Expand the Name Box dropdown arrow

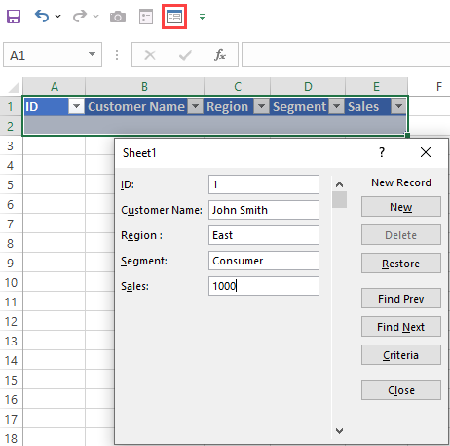(x=93, y=54)
